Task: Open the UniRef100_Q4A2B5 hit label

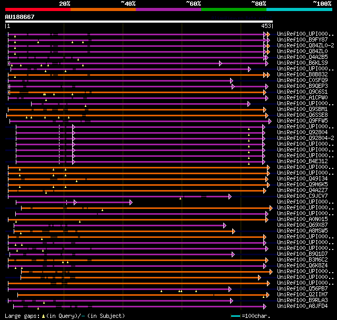Action: [x=302, y=57]
